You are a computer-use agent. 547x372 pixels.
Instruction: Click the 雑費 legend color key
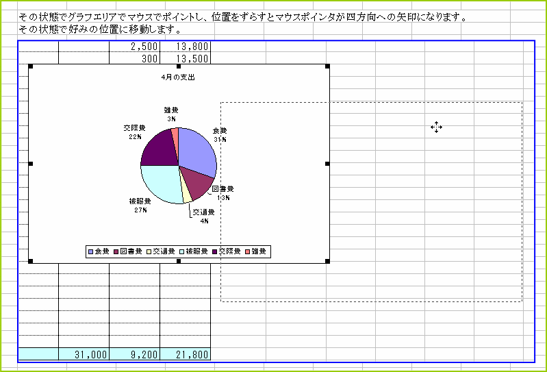[x=248, y=251]
